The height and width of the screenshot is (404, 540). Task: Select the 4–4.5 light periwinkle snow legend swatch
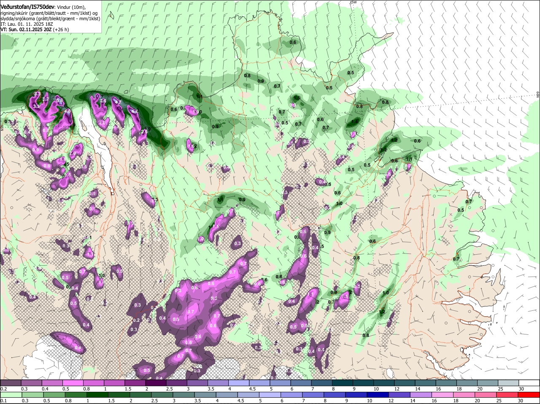239,383
